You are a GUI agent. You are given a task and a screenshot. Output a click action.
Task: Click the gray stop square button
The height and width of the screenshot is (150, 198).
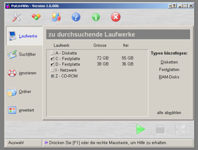tap(160, 129)
